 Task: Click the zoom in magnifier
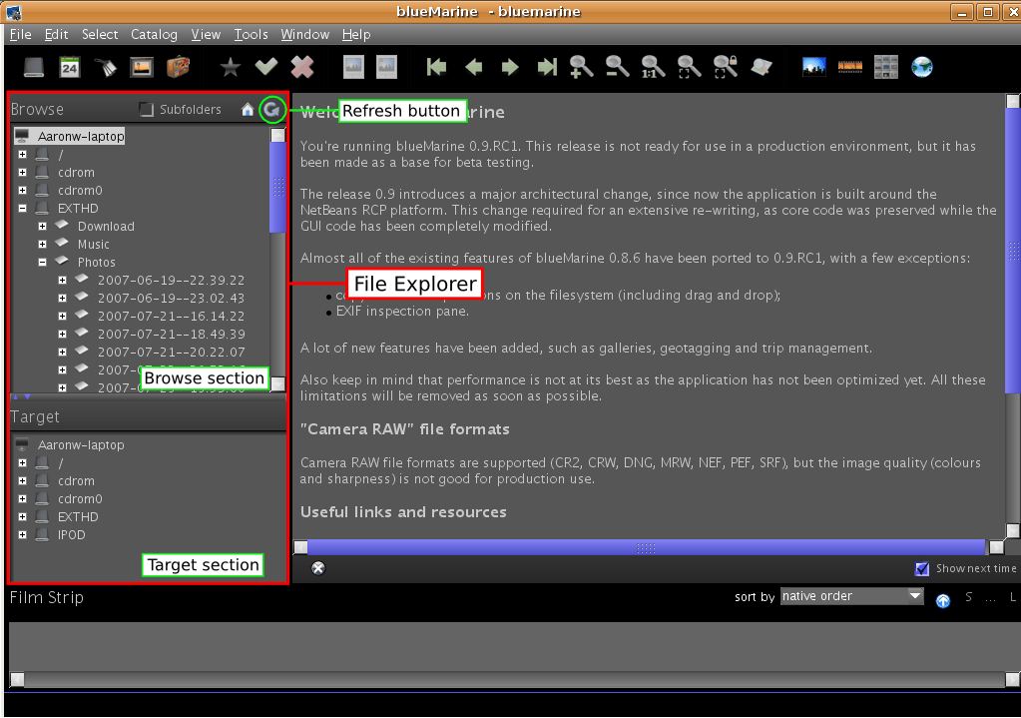(x=581, y=67)
